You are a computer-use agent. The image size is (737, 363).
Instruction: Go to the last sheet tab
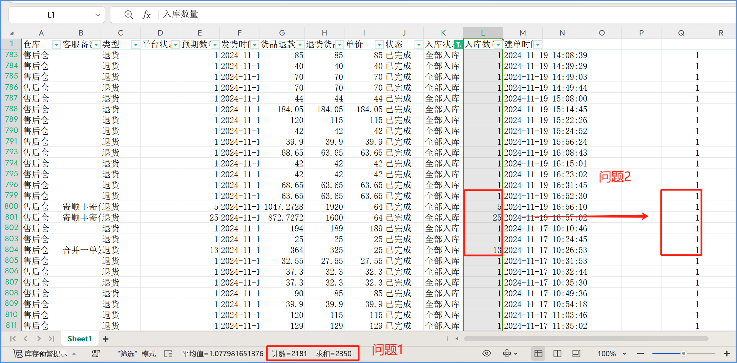point(51,339)
